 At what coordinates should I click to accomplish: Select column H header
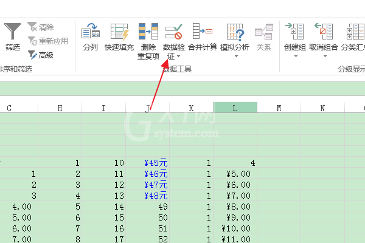point(60,108)
